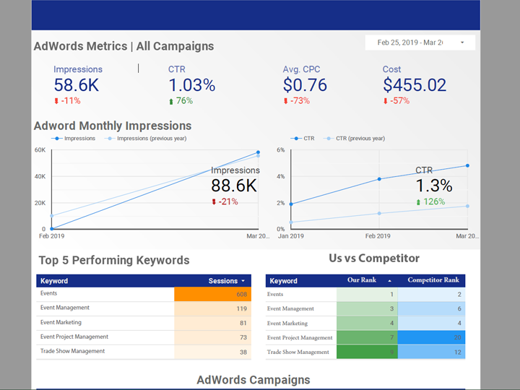The width and height of the screenshot is (520, 390).
Task: Click Event Marketing in Us vs Competitor table
Action: (287, 324)
